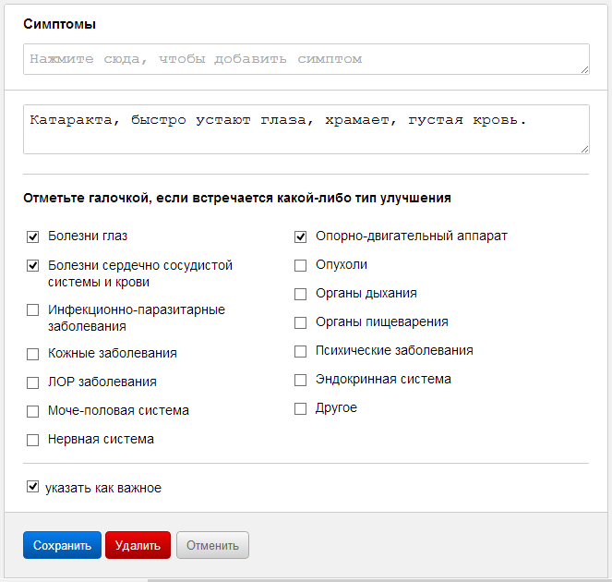Select the 'Моче-половая система' checkbox
The width and height of the screenshot is (612, 582).
pyautogui.click(x=33, y=411)
